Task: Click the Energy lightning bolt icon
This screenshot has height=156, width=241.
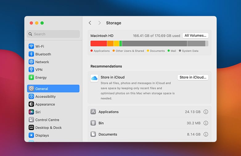Action: pyautogui.click(x=31, y=77)
